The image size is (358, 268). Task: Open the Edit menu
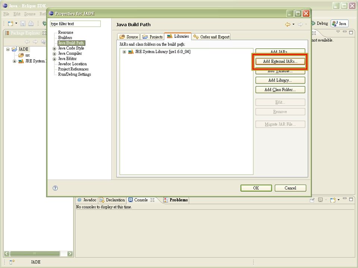[x=17, y=14]
